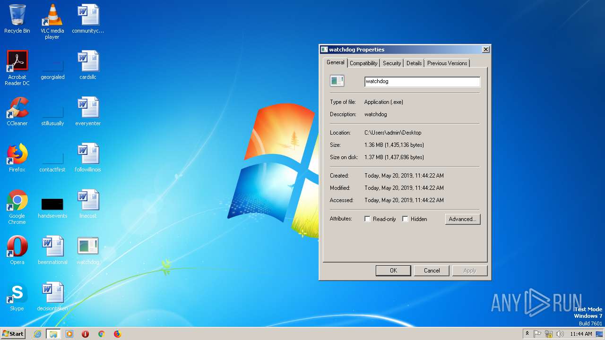Open the Action Center flag icon
The height and width of the screenshot is (340, 605).
pos(538,334)
